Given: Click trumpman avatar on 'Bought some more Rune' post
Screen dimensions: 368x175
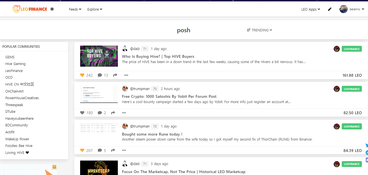Looking at the screenshot, I should point(125,126).
